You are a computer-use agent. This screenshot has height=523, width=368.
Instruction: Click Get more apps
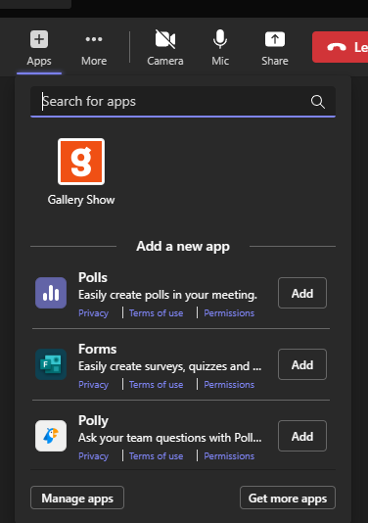point(288,498)
